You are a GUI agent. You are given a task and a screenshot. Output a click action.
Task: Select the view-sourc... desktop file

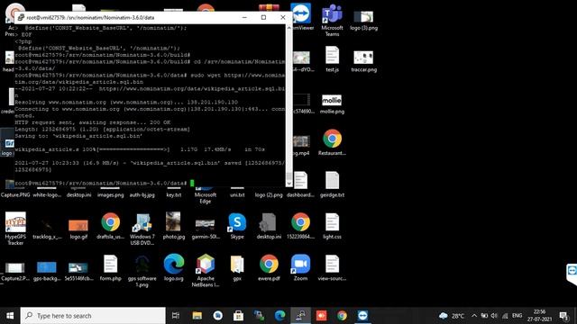332,268
